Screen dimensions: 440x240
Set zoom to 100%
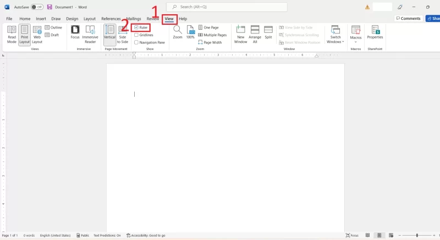click(x=190, y=32)
